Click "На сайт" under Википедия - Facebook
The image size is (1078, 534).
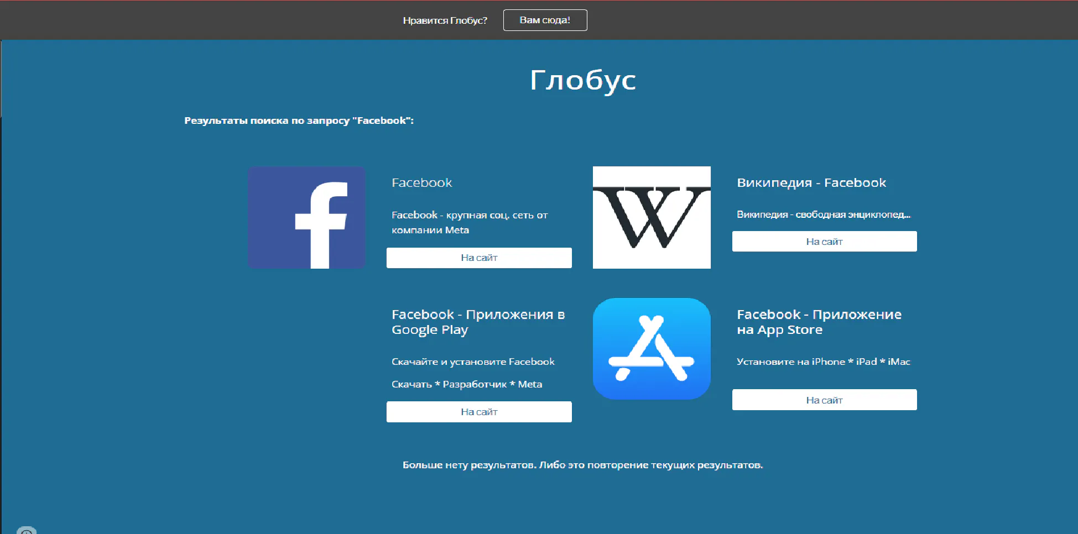click(x=824, y=242)
